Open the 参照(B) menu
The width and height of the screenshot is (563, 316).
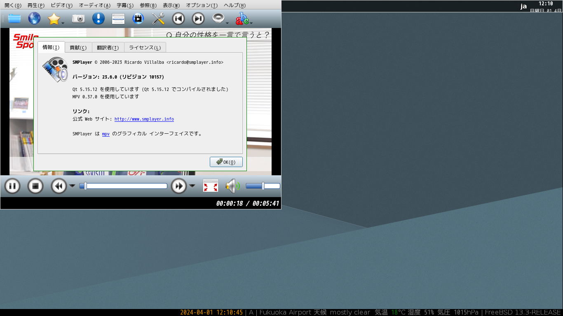(x=148, y=5)
